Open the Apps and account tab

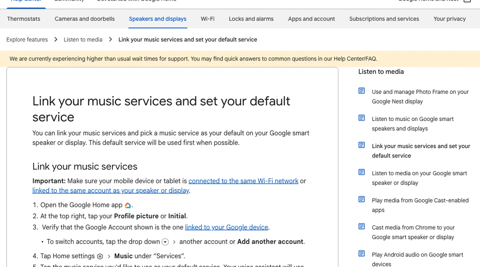[312, 19]
